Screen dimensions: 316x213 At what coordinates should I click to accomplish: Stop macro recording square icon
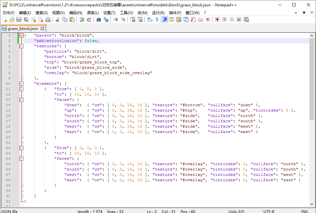tap(224, 20)
